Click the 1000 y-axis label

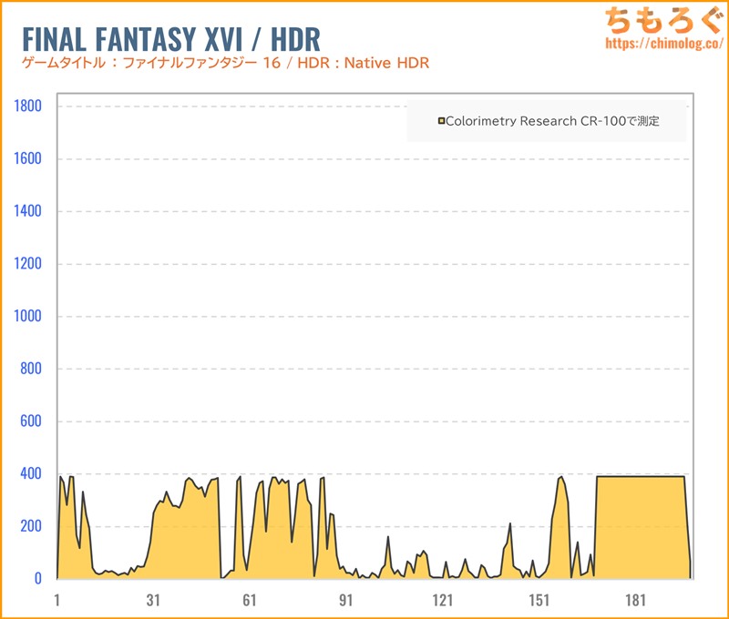coord(27,317)
